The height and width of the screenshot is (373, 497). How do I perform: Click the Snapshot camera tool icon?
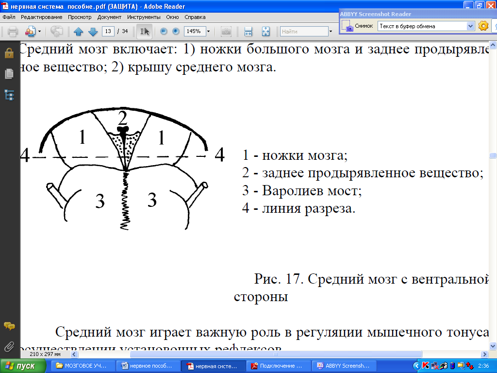[226, 32]
